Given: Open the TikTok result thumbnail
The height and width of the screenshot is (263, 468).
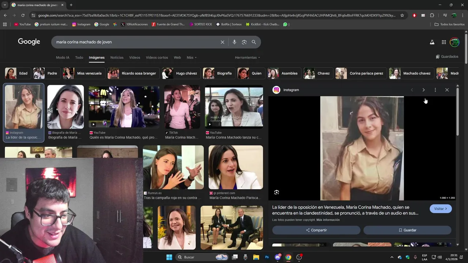Looking at the screenshot, I should [x=182, y=107].
